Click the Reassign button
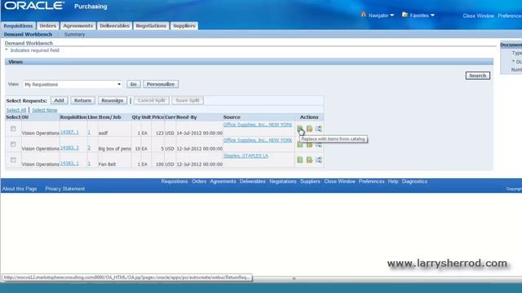The image size is (522, 293). click(113, 100)
